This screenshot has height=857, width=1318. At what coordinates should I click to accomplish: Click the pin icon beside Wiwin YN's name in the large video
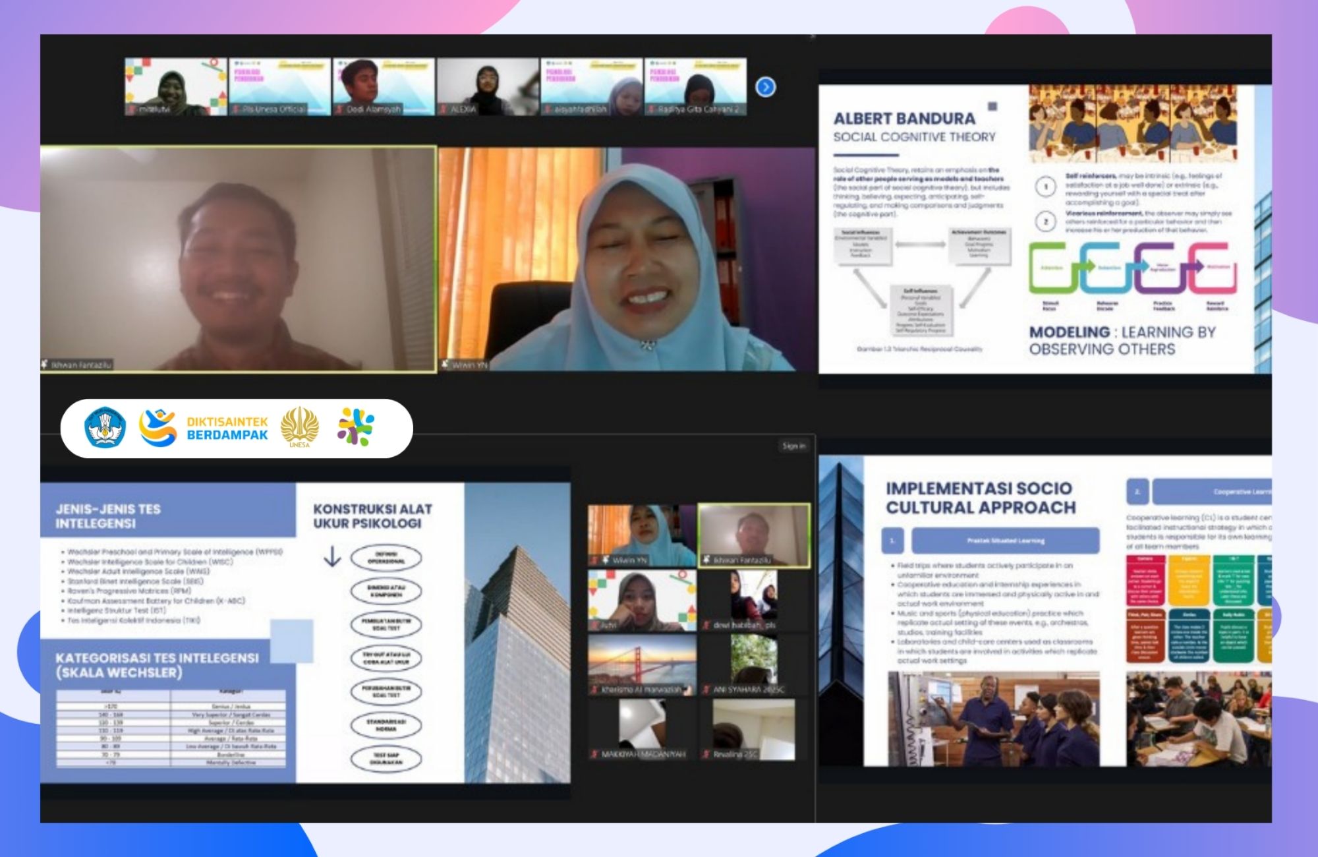pyautogui.click(x=445, y=365)
